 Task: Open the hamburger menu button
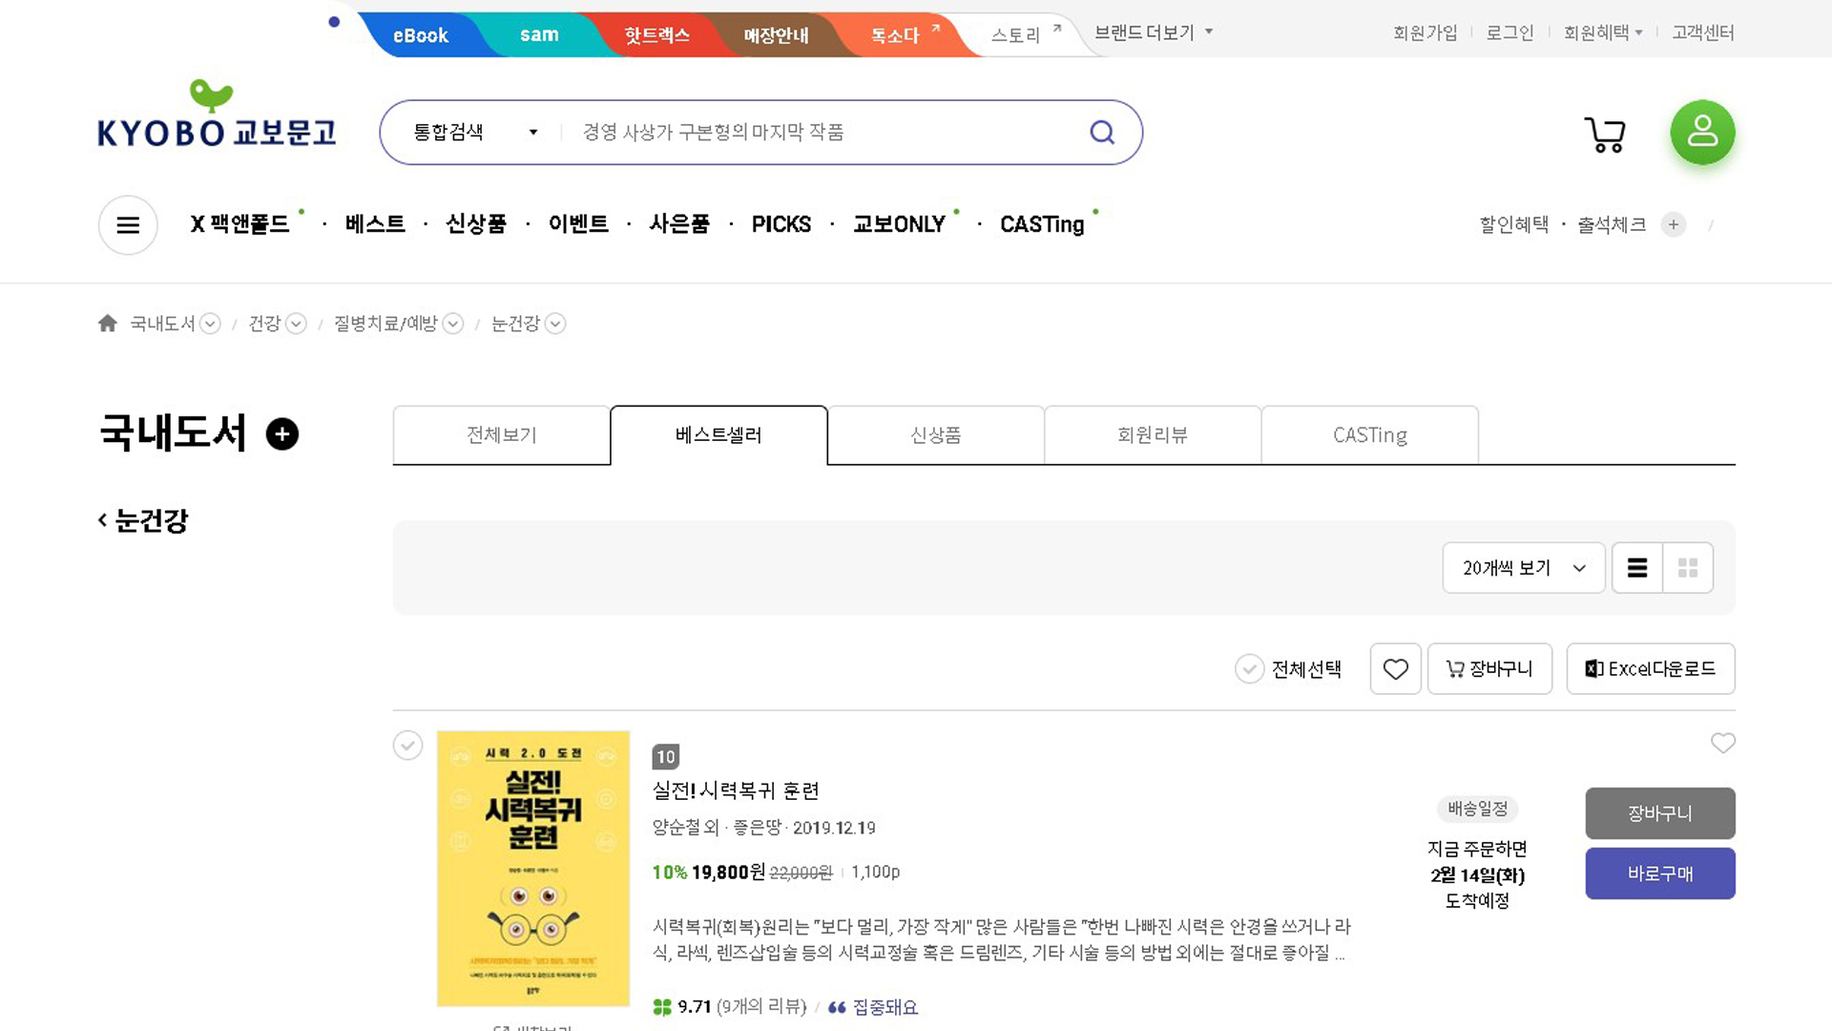tap(128, 225)
